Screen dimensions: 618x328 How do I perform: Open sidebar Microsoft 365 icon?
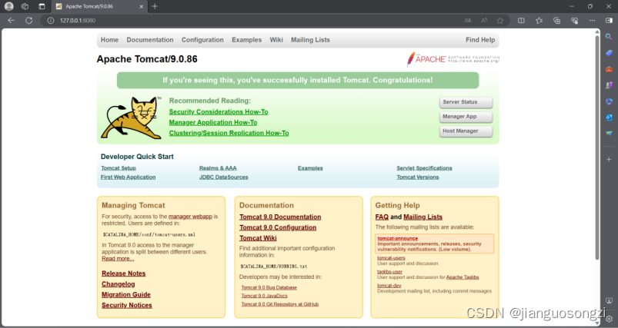tap(609, 101)
